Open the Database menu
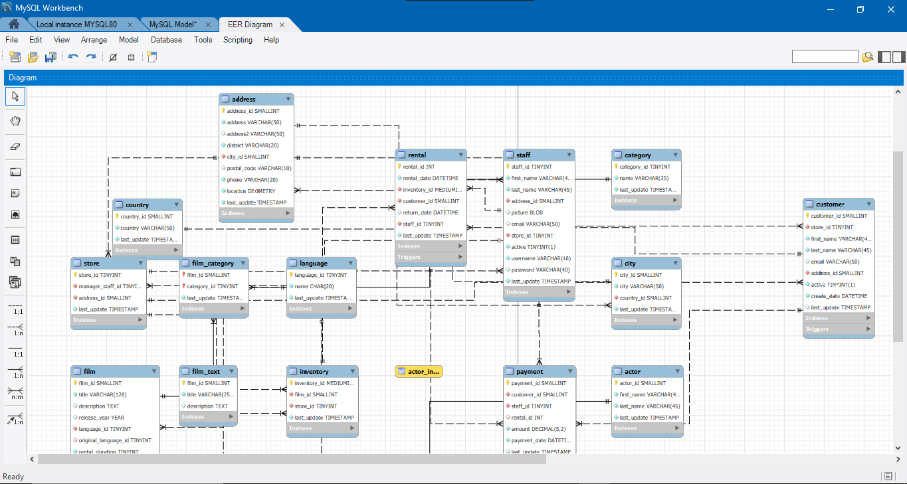Viewport: 907px width, 484px height. pos(166,40)
